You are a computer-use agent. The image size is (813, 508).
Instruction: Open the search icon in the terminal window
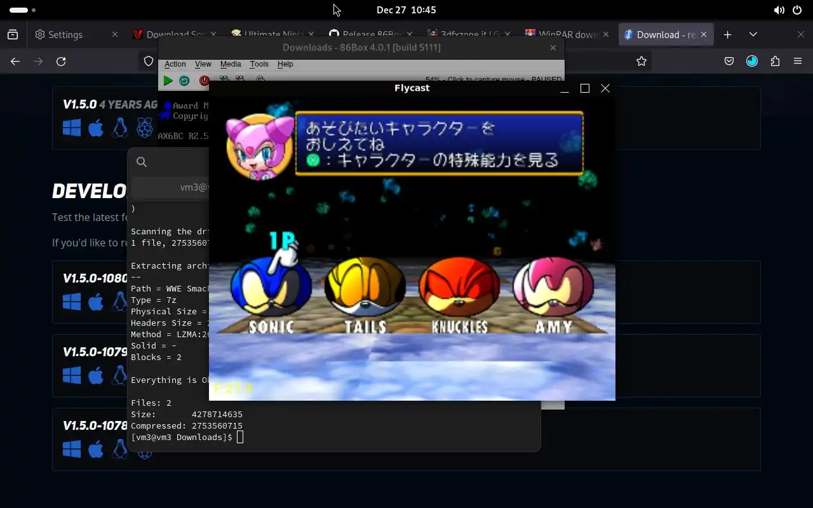(x=142, y=162)
